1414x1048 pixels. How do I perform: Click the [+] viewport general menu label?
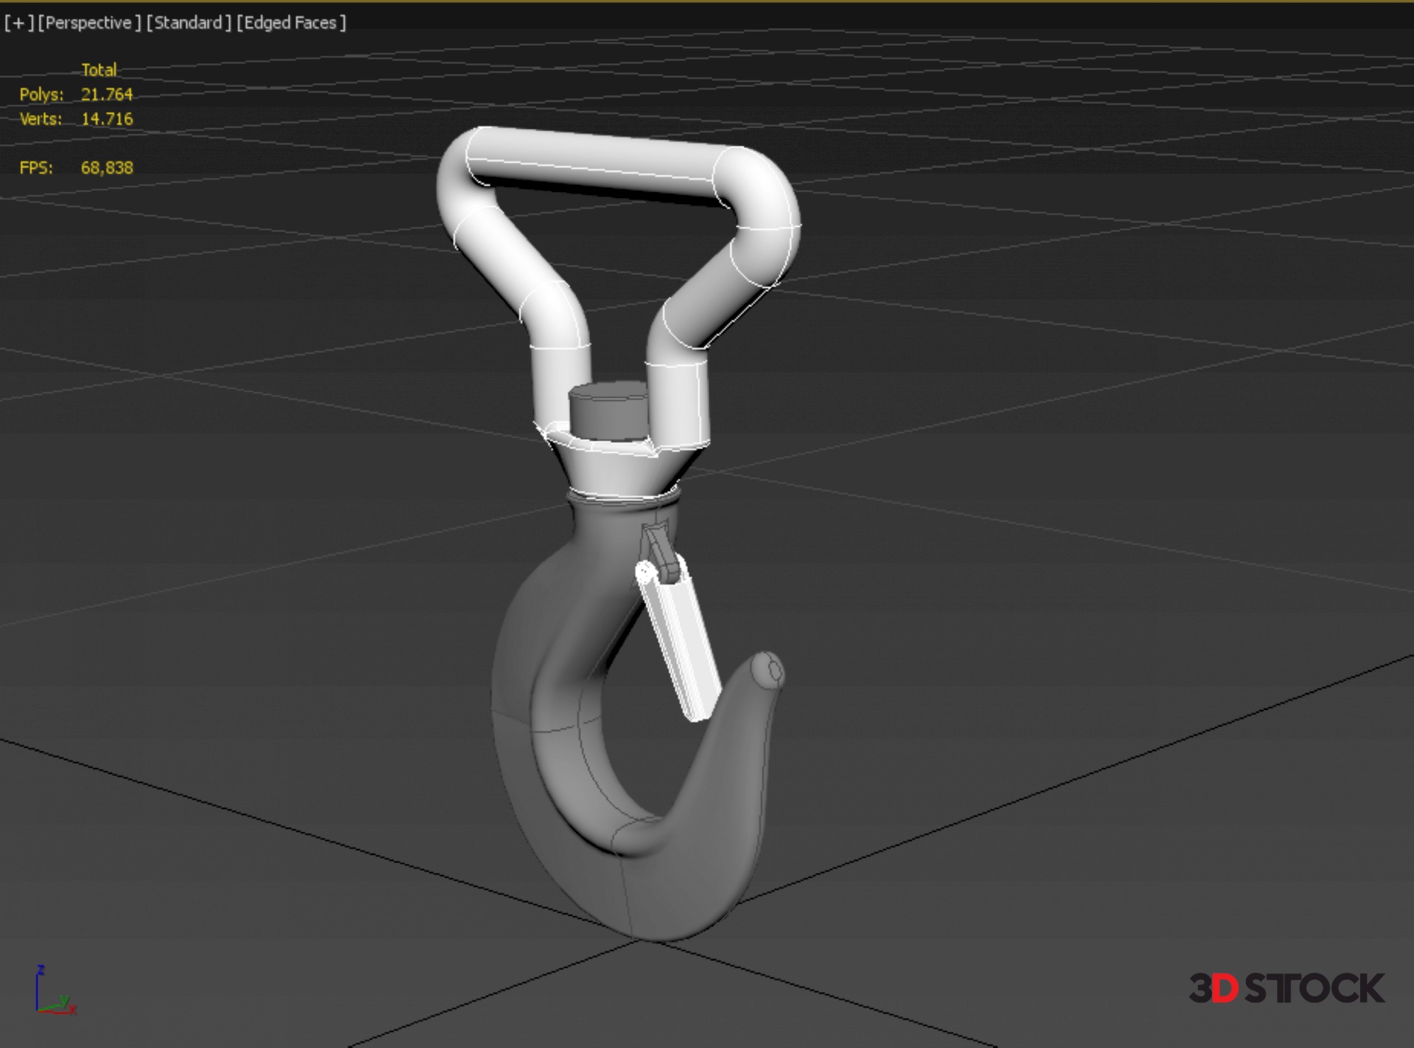pos(18,23)
